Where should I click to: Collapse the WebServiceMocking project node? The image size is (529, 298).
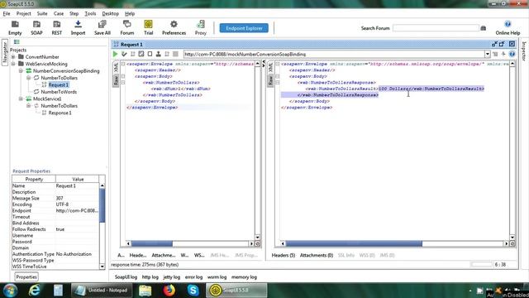pyautogui.click(x=13, y=64)
